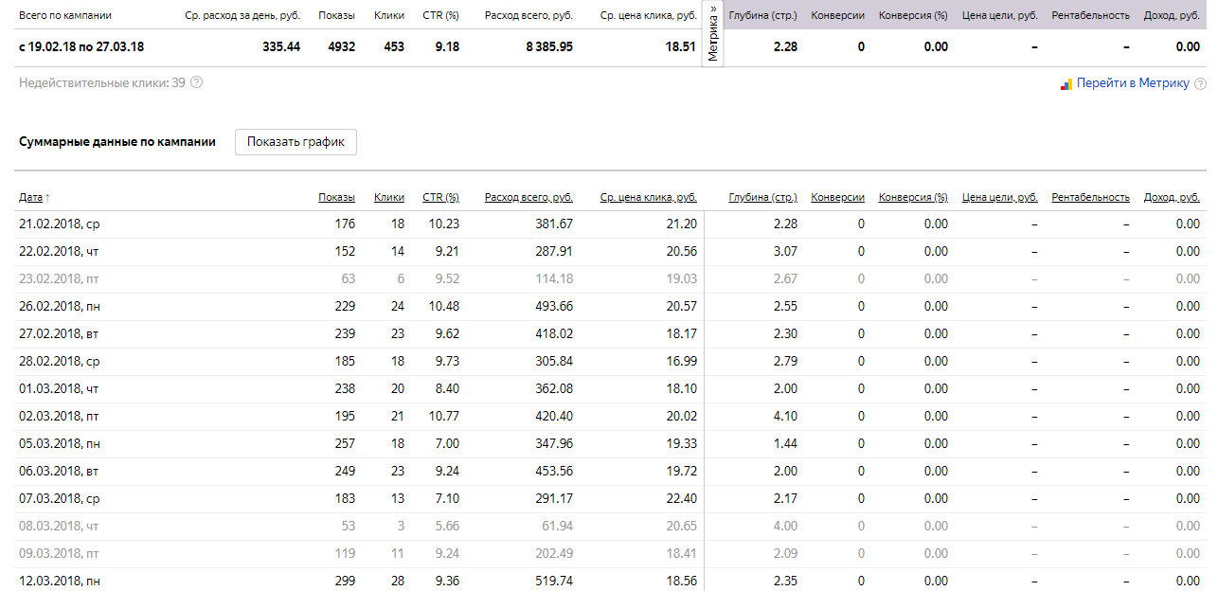
Task: Sort by the Клики column header
Action: pos(388,197)
